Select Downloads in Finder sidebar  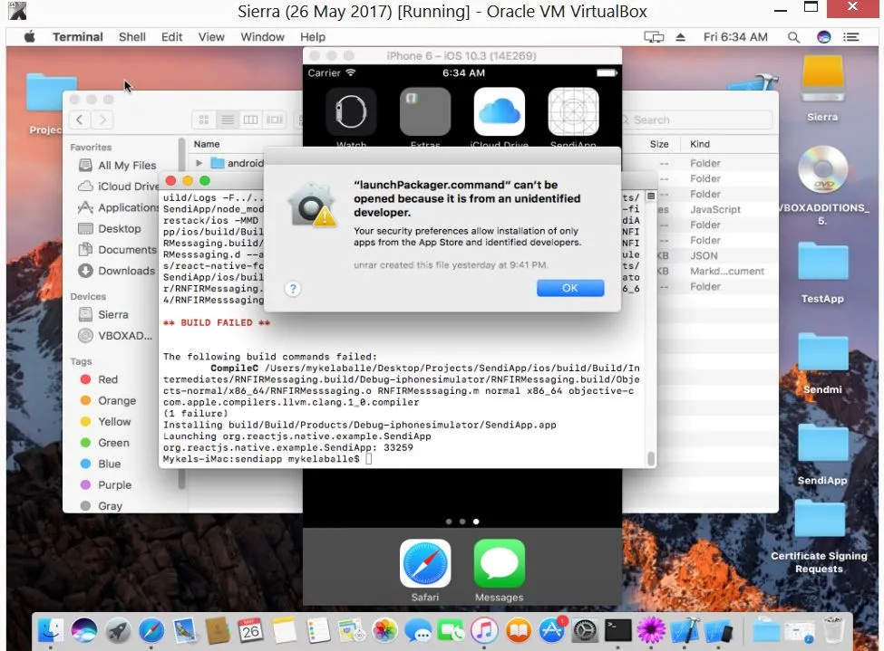(x=118, y=271)
